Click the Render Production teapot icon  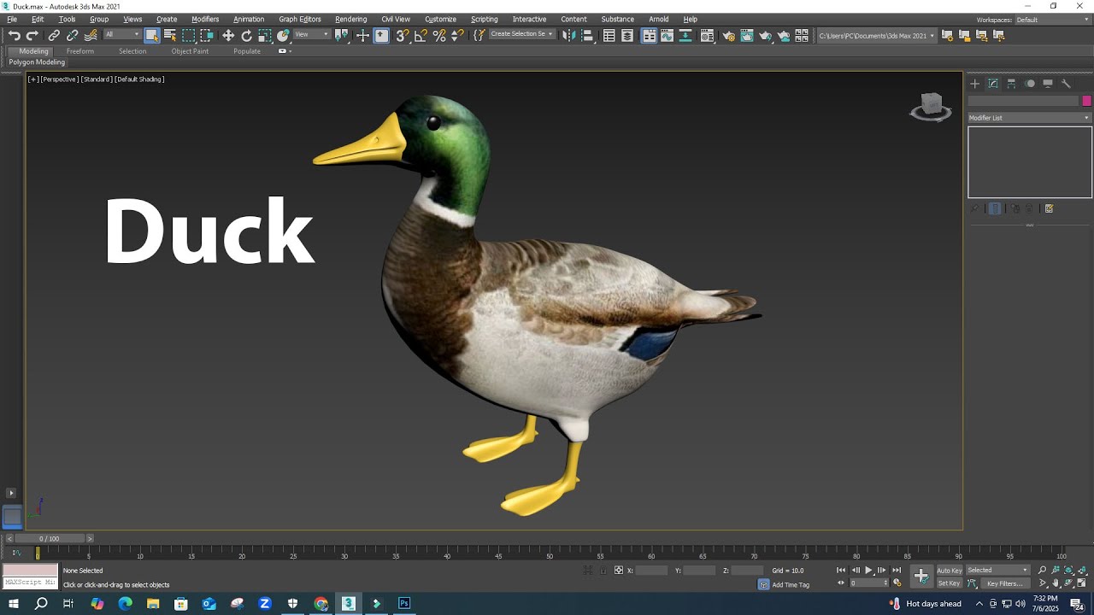coord(765,35)
